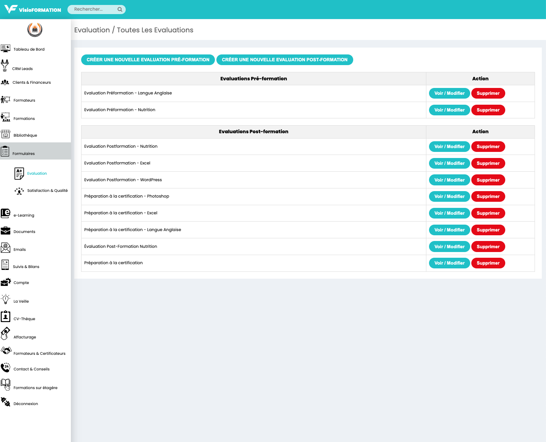Click the Affacturage money icon
The height and width of the screenshot is (442, 546).
[5, 333]
